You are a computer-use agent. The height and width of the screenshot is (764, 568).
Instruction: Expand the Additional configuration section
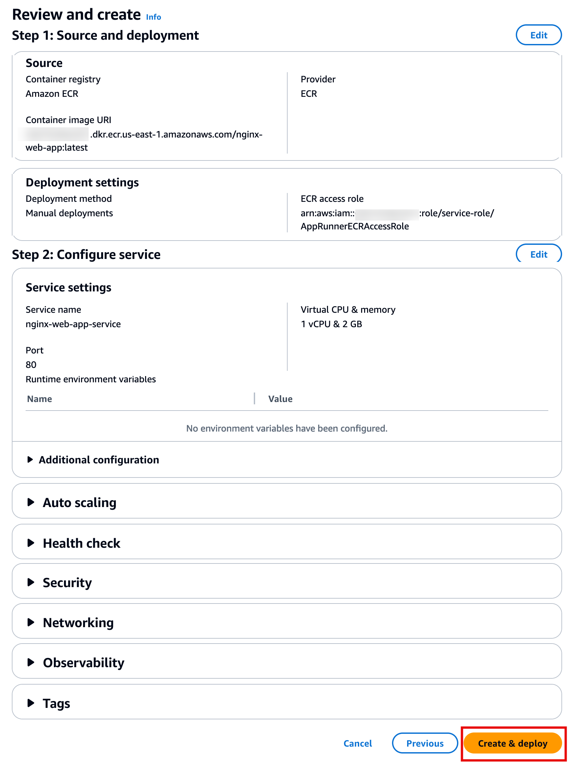99,459
